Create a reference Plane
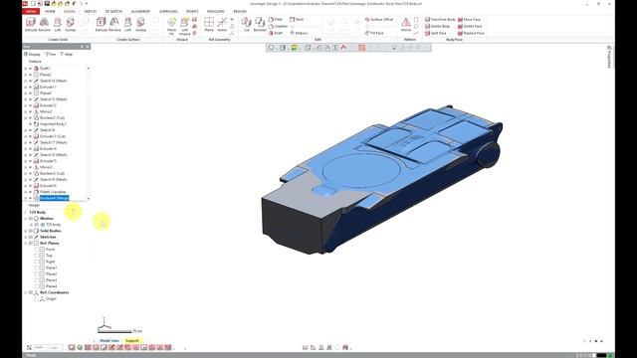 click(x=209, y=24)
